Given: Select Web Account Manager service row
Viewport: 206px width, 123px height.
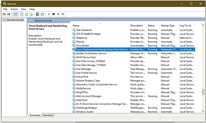Looking at the screenshot, I should tap(133, 96).
